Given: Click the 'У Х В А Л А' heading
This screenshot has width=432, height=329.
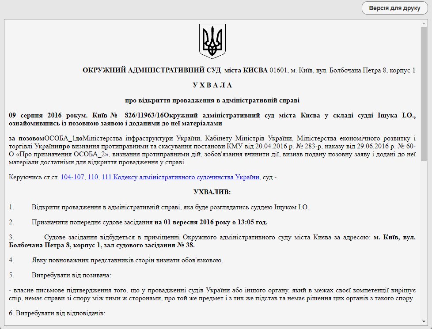Looking at the screenshot, I should click(x=212, y=85).
